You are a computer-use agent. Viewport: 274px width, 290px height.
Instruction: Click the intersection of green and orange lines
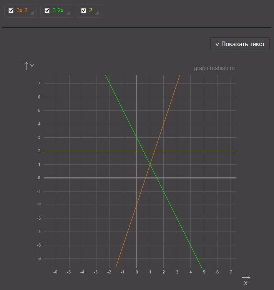(150, 164)
